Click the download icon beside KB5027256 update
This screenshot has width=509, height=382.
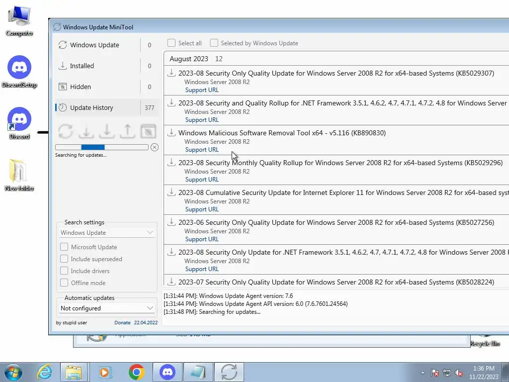[171, 222]
